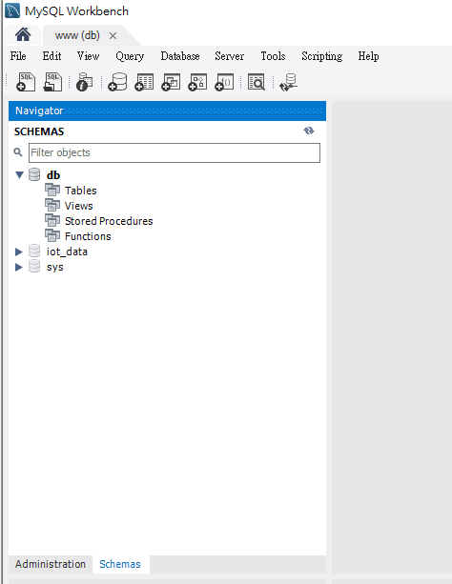452x584 pixels.
Task: Search table data icon
Action: click(257, 82)
